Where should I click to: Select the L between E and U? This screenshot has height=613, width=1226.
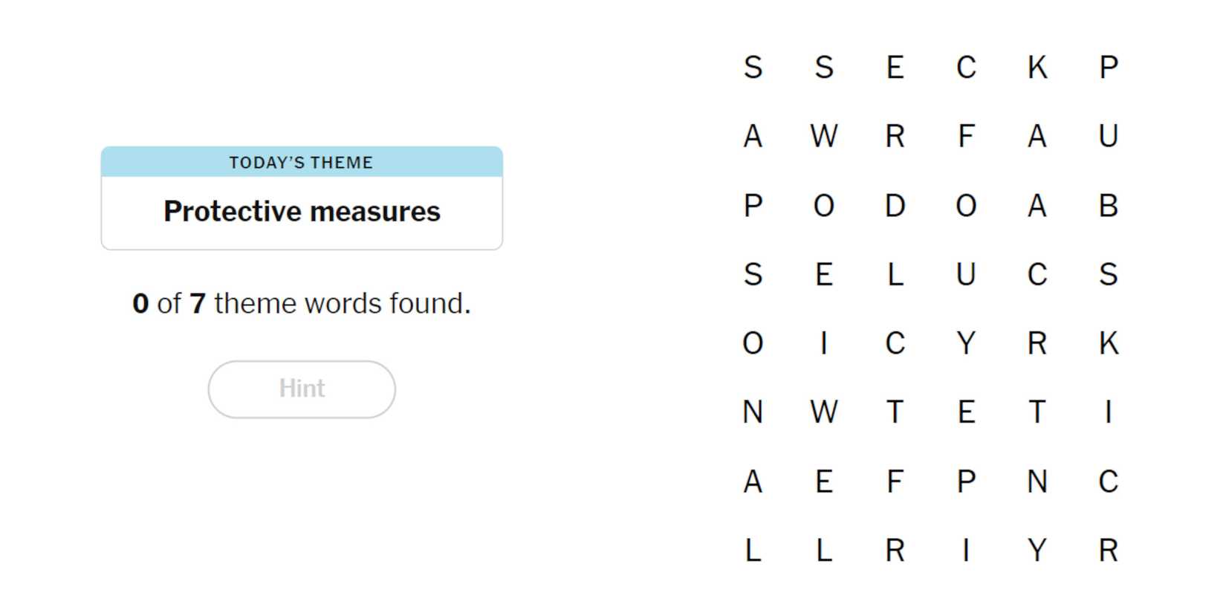[x=895, y=275]
